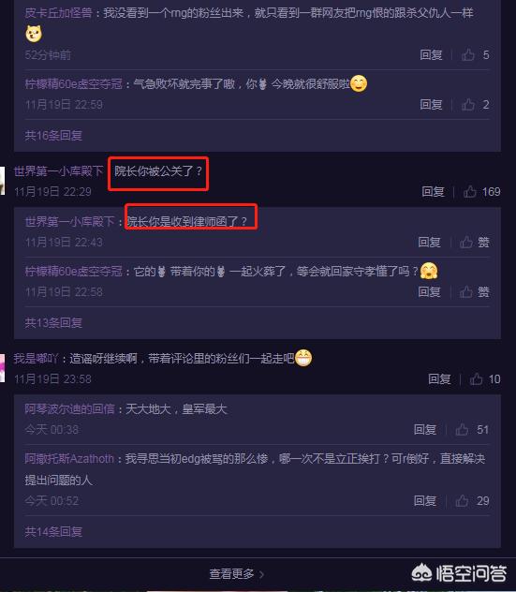Open 皮卡丘加怪兽's user profile
This screenshot has height=592, width=516.
coord(58,13)
